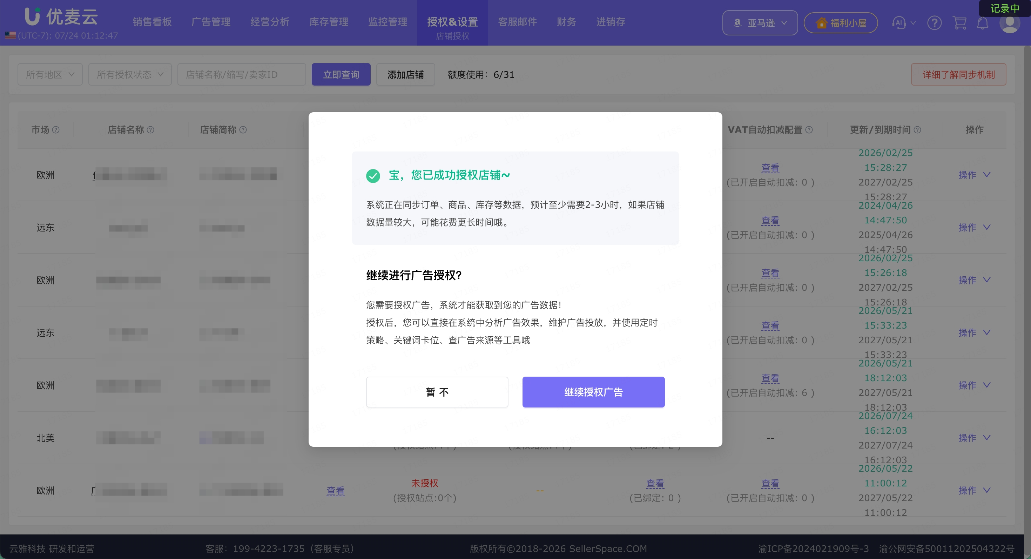Go to 财务 tab
The width and height of the screenshot is (1031, 559).
tap(566, 22)
